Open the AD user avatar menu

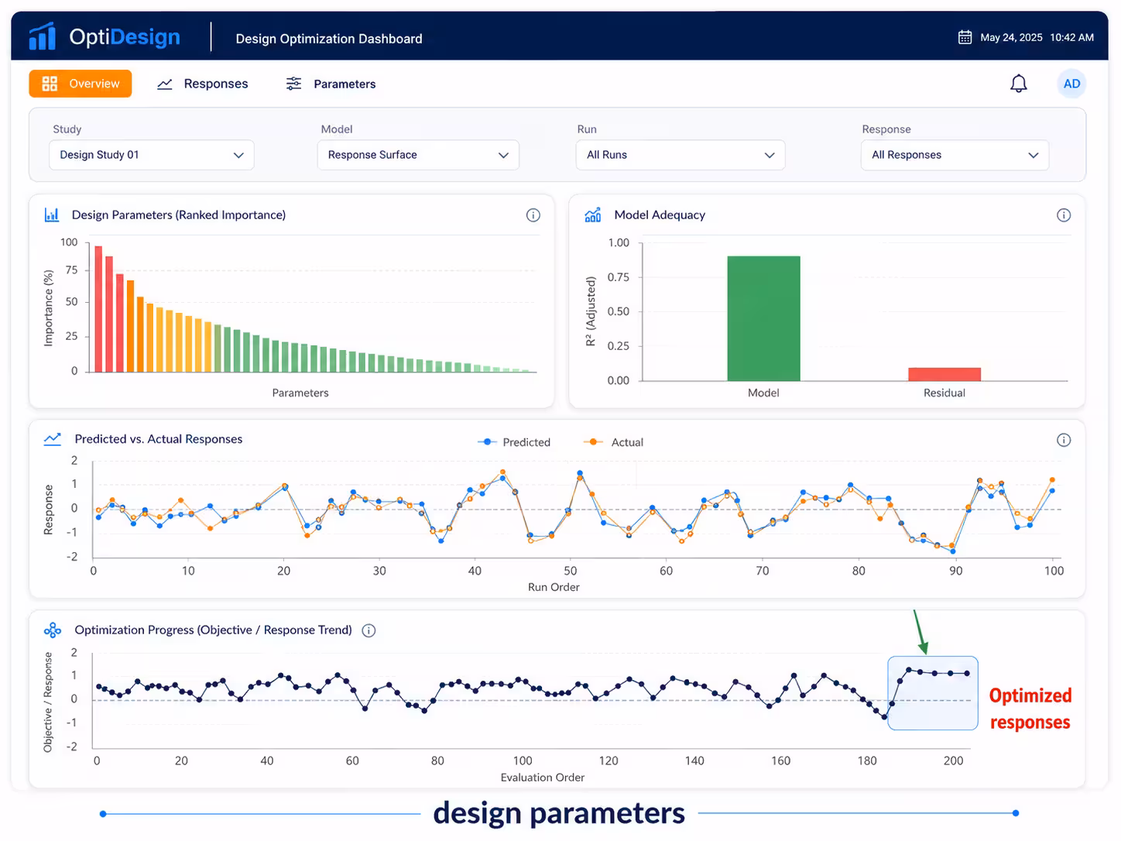pos(1071,84)
